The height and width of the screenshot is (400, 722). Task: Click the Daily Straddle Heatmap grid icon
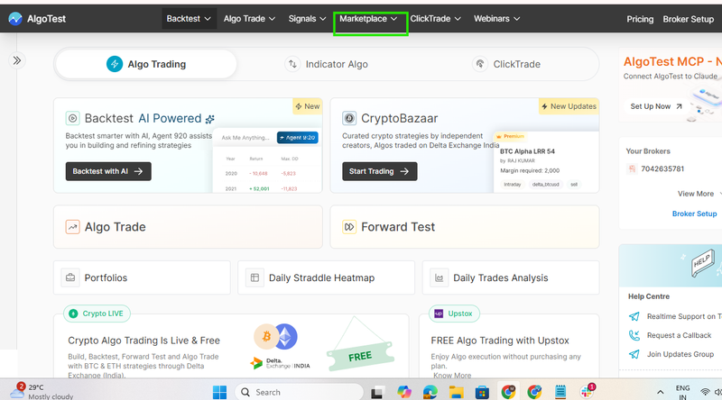point(255,277)
